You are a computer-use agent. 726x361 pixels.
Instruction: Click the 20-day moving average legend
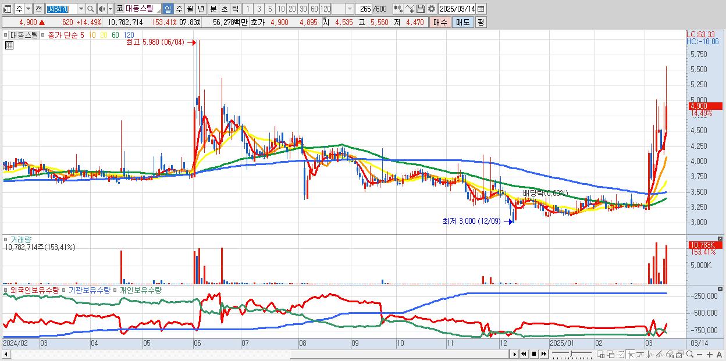104,35
